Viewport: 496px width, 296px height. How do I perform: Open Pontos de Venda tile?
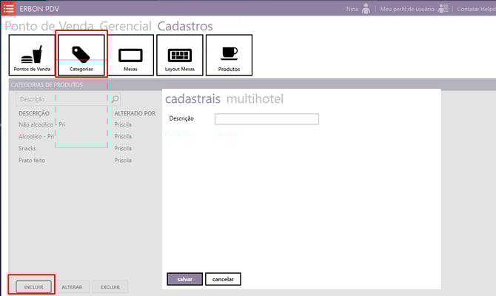pos(32,55)
